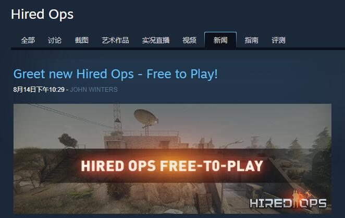This screenshot has height=218, width=345.
Task: Click the Hired Ops logo in banner
Action: point(288,200)
